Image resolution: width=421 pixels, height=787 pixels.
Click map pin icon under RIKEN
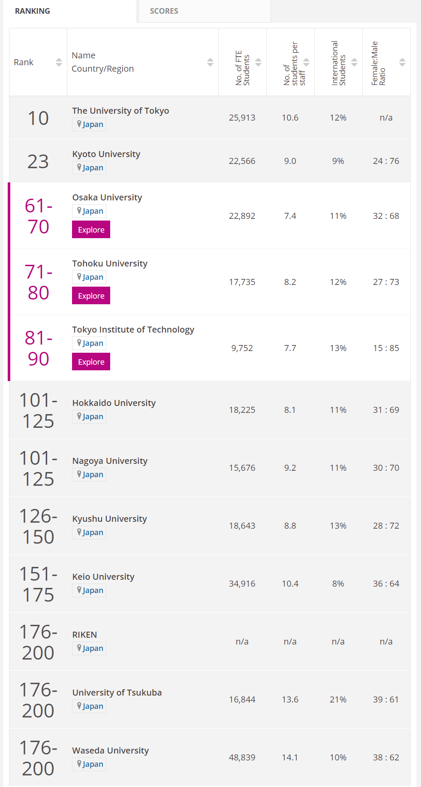(79, 648)
